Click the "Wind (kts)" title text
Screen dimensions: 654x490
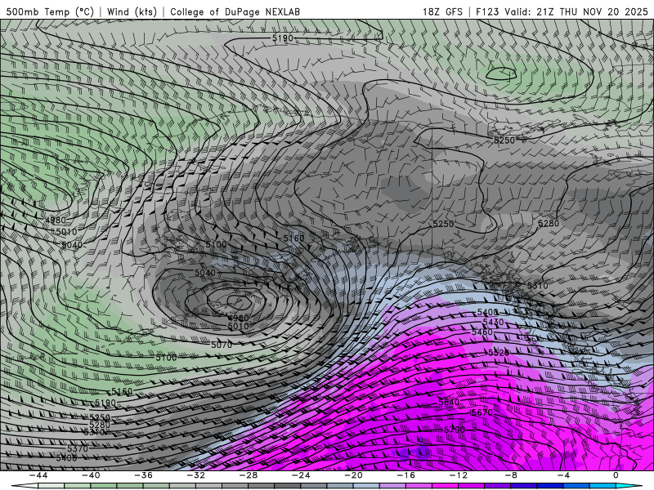[x=132, y=11]
